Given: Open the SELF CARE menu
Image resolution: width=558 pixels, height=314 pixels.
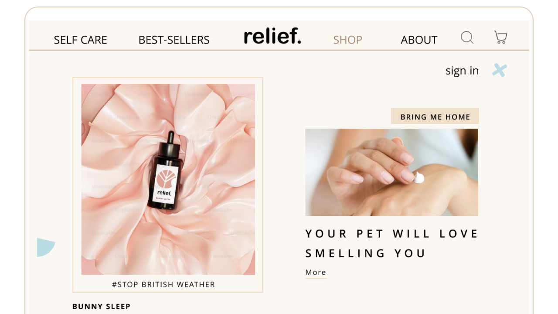Looking at the screenshot, I should (80, 40).
